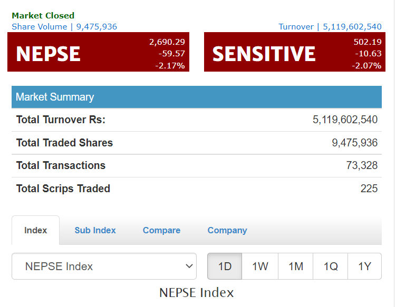Click the NEPSE point change -59.57
The width and height of the screenshot is (415, 307).
click(x=172, y=54)
